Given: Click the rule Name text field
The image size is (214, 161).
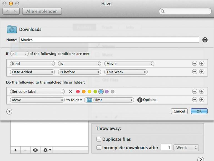Looking at the screenshot, I should (x=109, y=40).
